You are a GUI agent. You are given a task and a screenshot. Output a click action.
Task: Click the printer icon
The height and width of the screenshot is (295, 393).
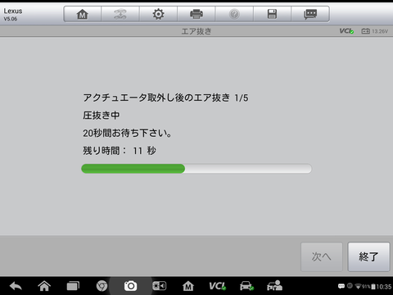tap(196, 14)
